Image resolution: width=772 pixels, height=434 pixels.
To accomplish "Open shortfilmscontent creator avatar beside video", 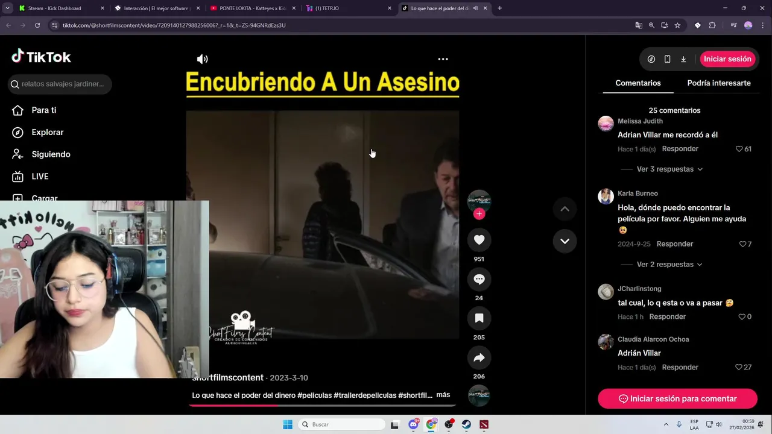I will point(479,201).
